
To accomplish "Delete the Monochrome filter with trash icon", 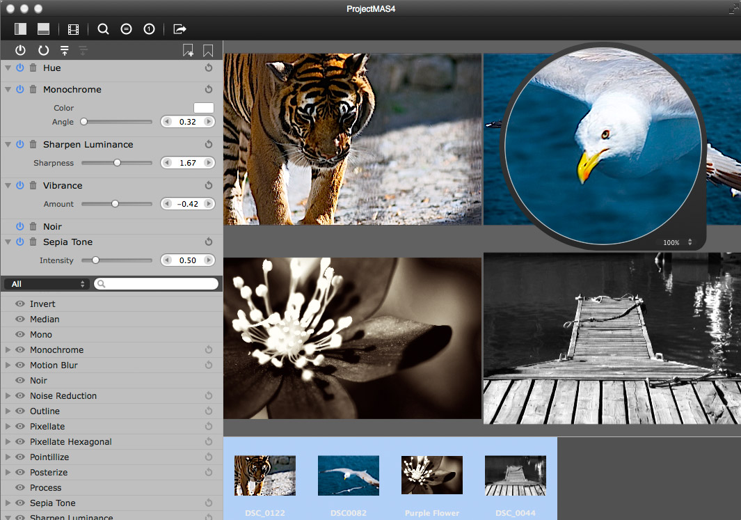I will [33, 89].
